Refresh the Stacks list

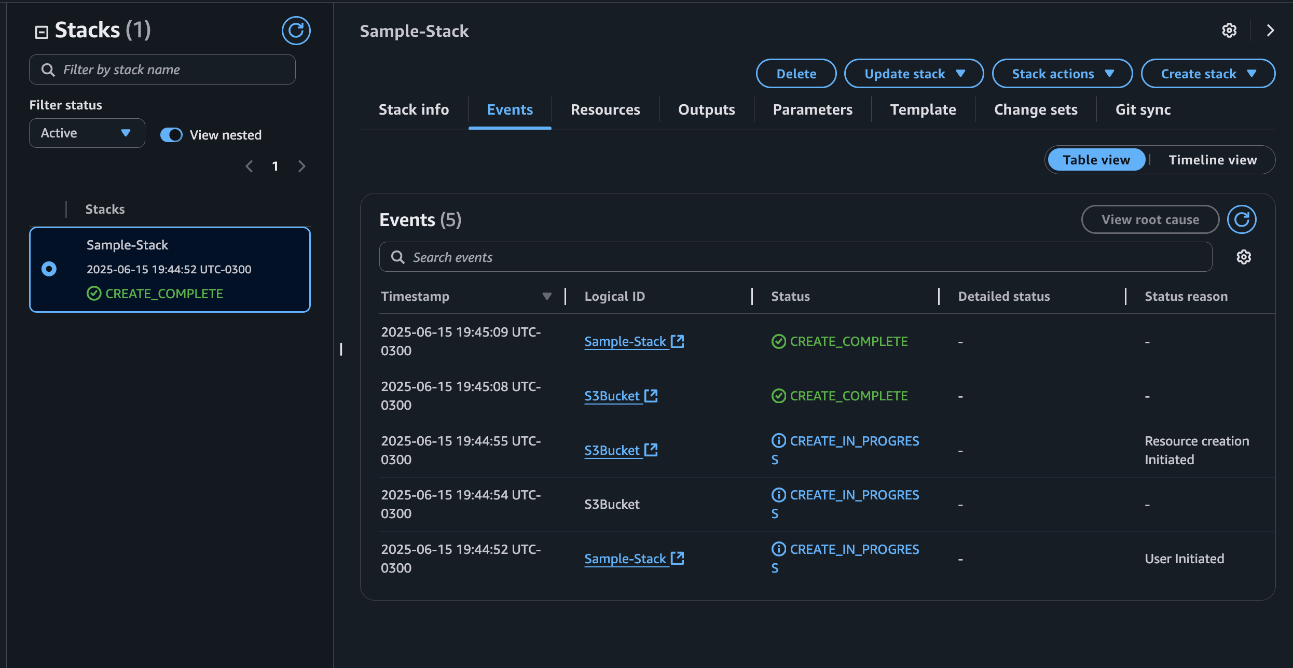pyautogui.click(x=296, y=31)
